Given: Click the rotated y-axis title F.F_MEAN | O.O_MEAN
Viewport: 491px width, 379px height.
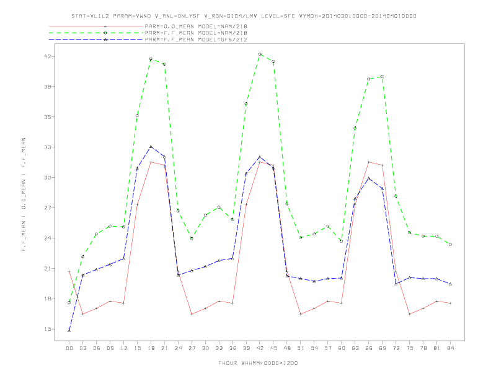Looking at the screenshot, I should tap(24, 194).
